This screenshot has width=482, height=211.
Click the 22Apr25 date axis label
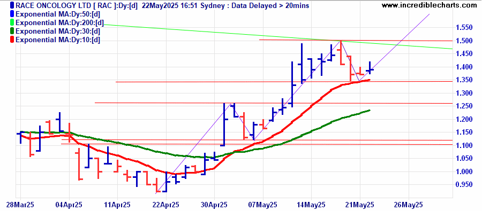pos(166,205)
